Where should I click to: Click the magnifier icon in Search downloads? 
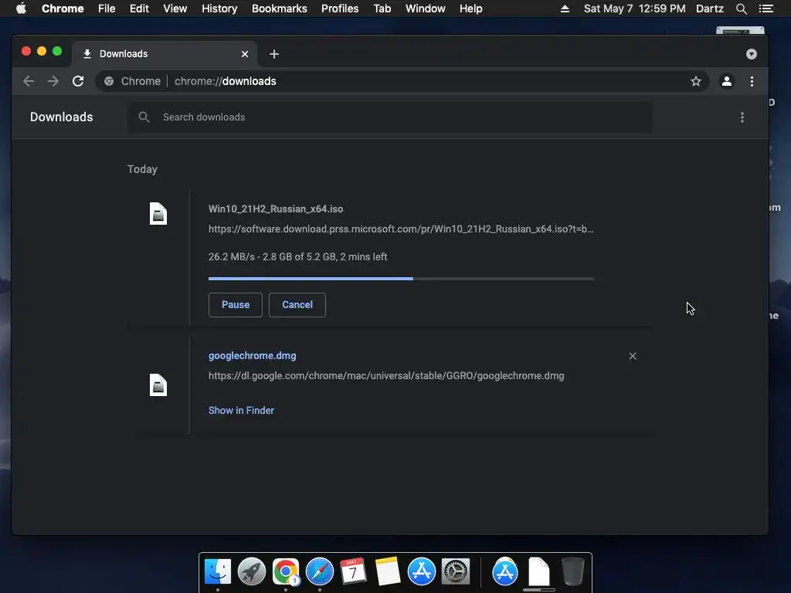[x=144, y=117]
